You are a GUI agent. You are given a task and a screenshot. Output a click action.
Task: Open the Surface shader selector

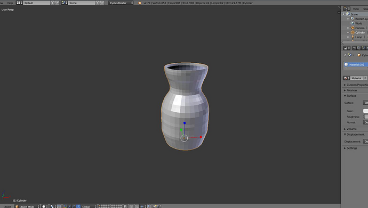click(365, 103)
